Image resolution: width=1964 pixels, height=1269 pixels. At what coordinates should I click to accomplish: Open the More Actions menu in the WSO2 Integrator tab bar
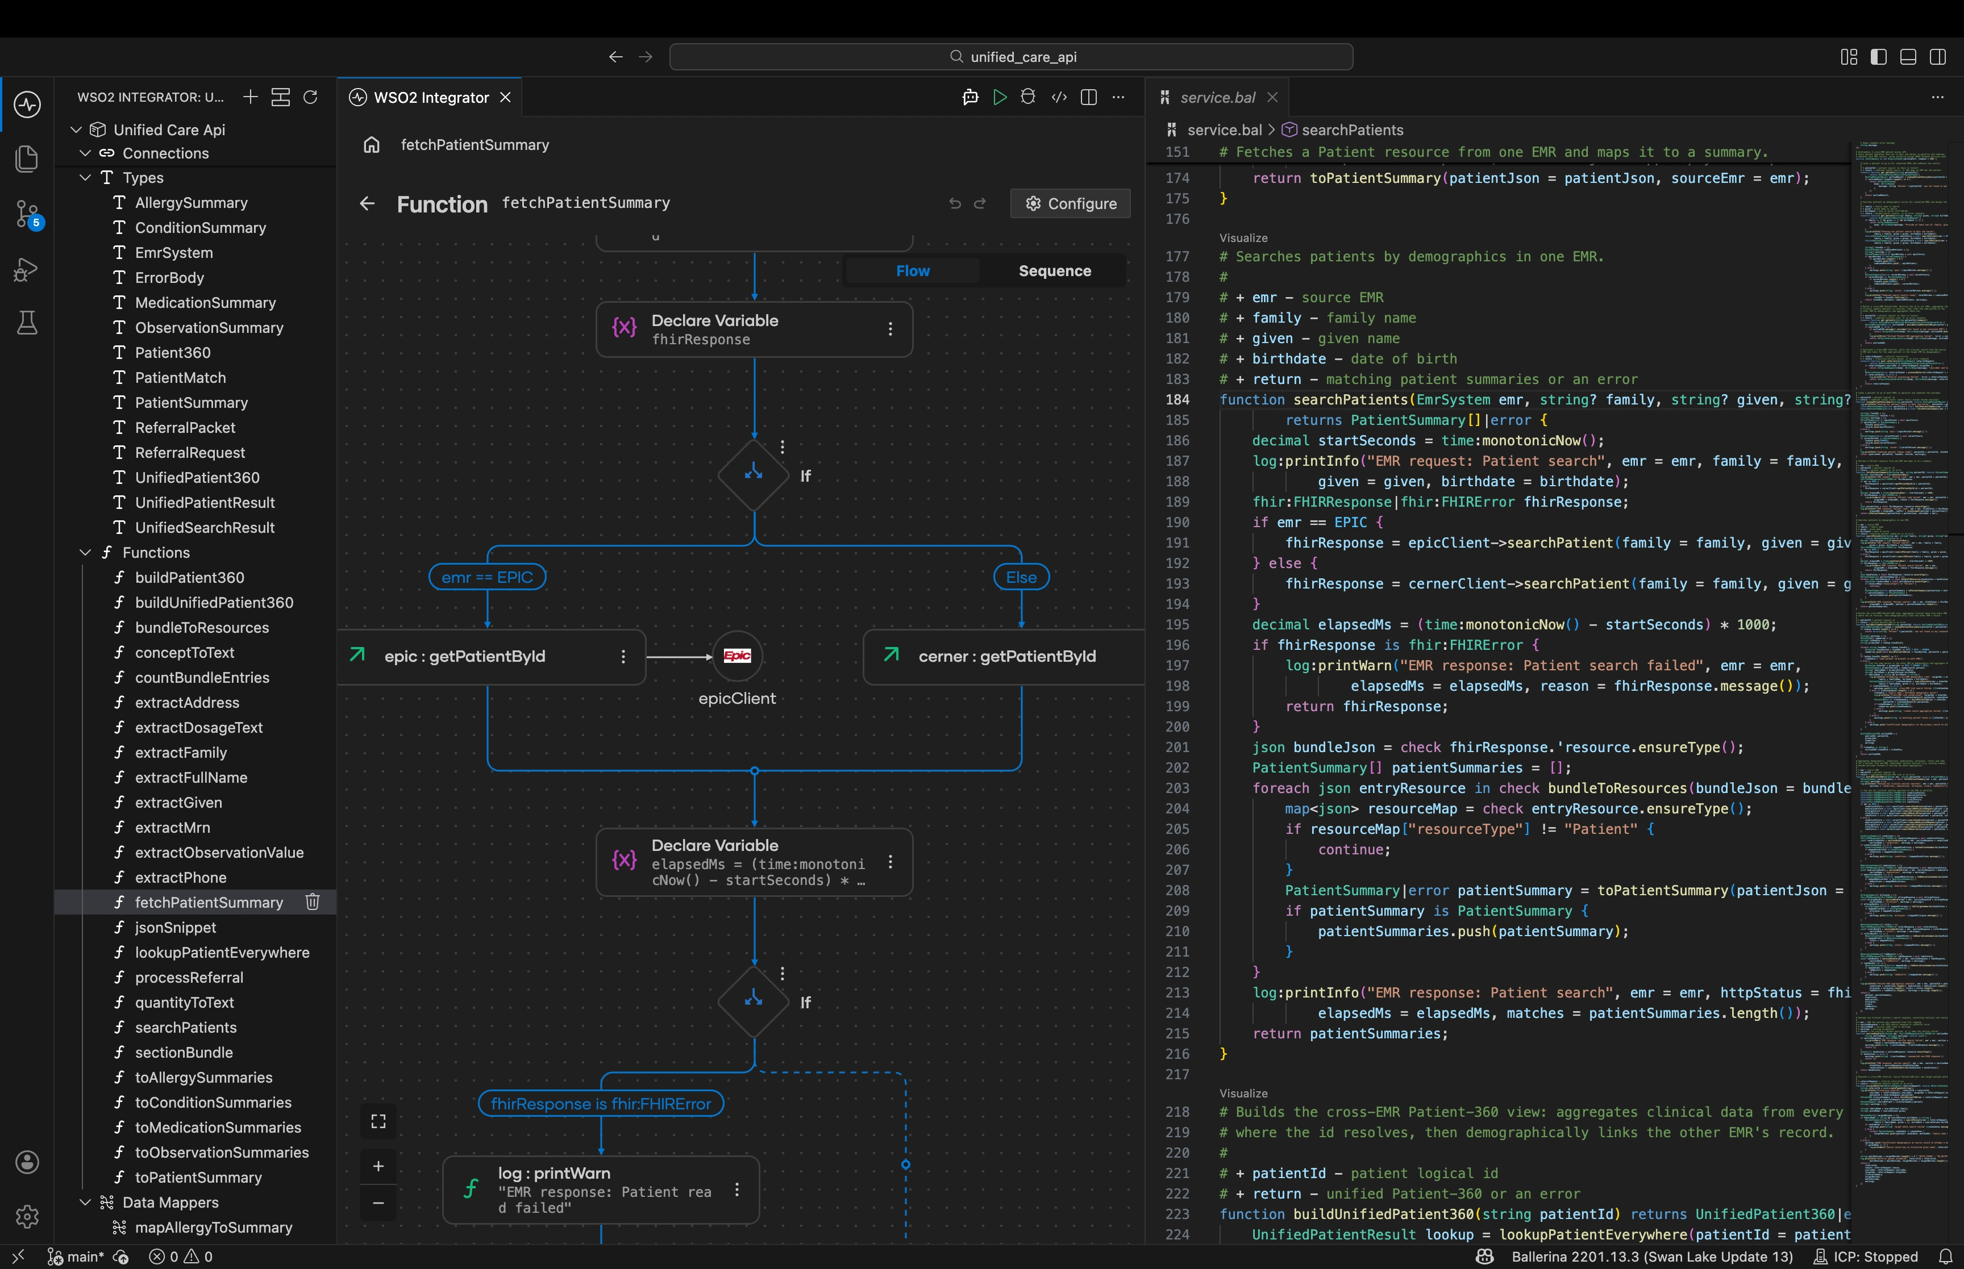(1118, 97)
